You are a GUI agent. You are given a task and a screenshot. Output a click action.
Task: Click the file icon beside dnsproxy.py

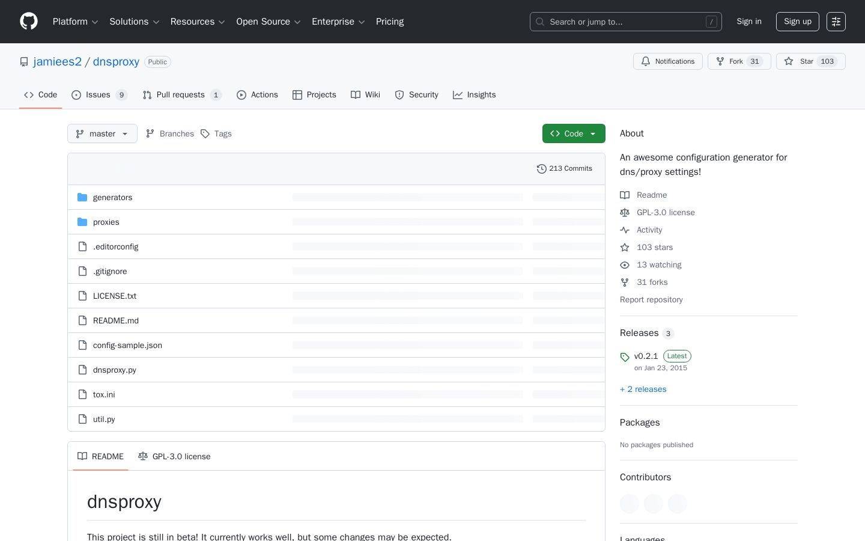[82, 370]
